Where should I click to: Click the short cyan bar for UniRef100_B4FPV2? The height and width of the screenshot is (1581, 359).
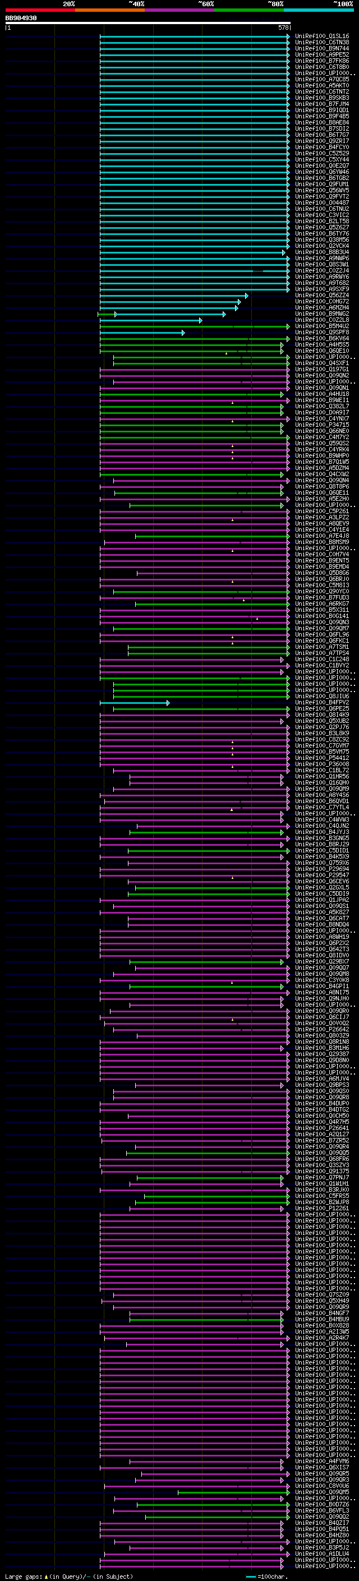click(135, 703)
